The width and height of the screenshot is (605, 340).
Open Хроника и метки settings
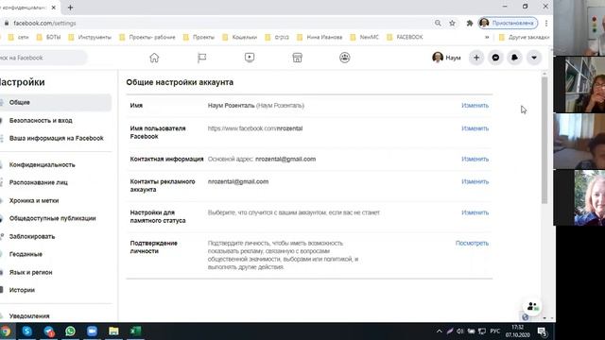coord(34,200)
